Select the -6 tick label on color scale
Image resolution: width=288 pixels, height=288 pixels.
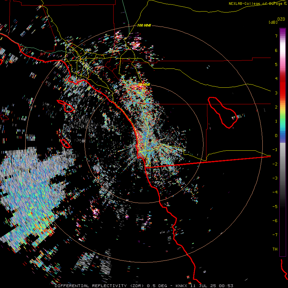coord(275,221)
